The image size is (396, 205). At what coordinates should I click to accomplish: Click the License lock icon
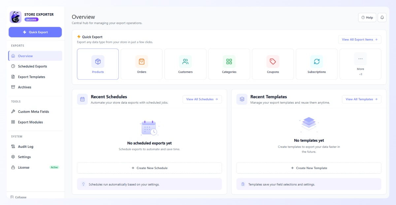[13, 167]
